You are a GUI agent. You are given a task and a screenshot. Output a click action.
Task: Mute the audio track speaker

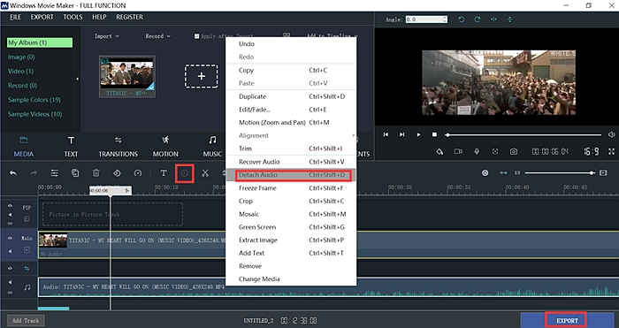[10, 282]
